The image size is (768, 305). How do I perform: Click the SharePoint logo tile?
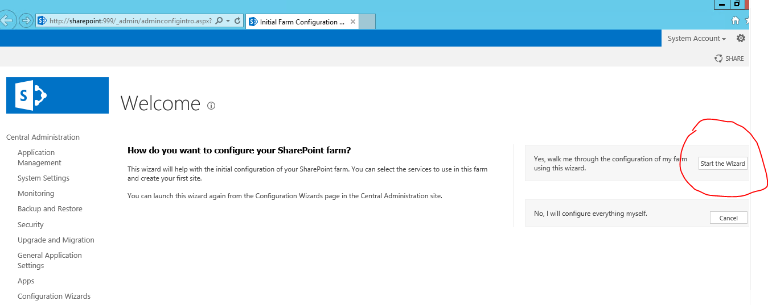click(58, 95)
